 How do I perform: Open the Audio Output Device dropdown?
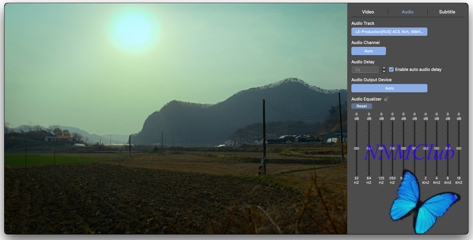[389, 88]
